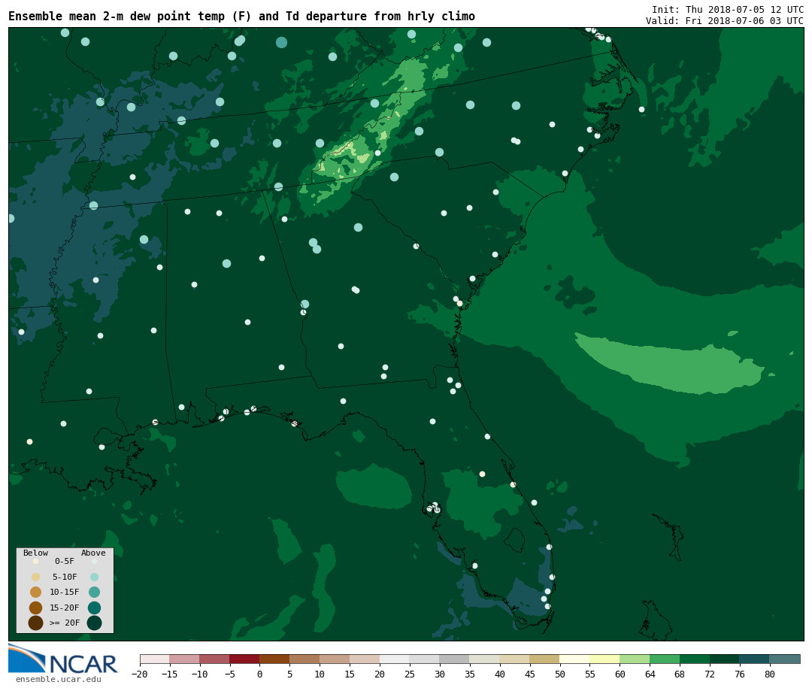The width and height of the screenshot is (812, 688).
Task: Click the ensemble.ucar.edu text
Action: pyautogui.click(x=59, y=679)
